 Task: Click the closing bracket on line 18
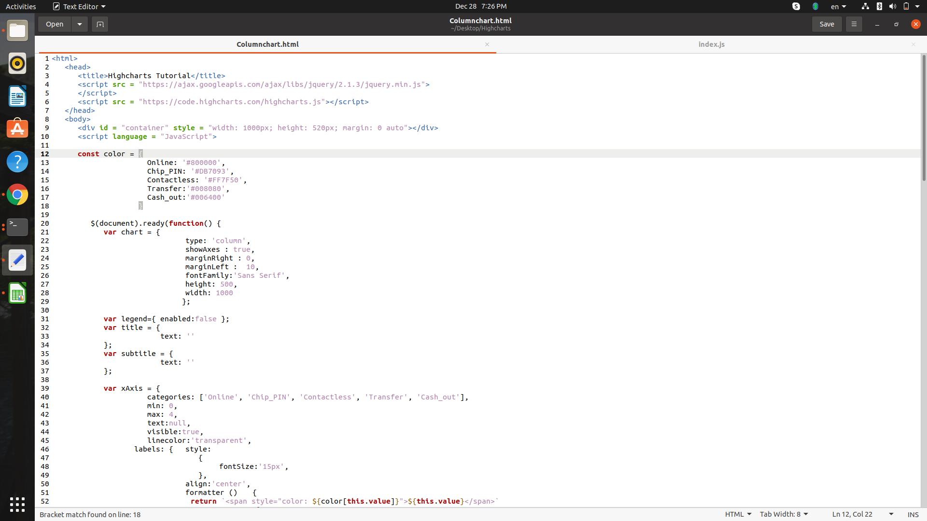[x=140, y=206]
